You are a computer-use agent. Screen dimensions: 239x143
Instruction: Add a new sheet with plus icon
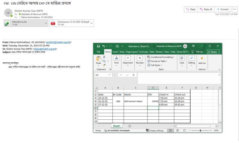pyautogui.click(x=130, y=126)
